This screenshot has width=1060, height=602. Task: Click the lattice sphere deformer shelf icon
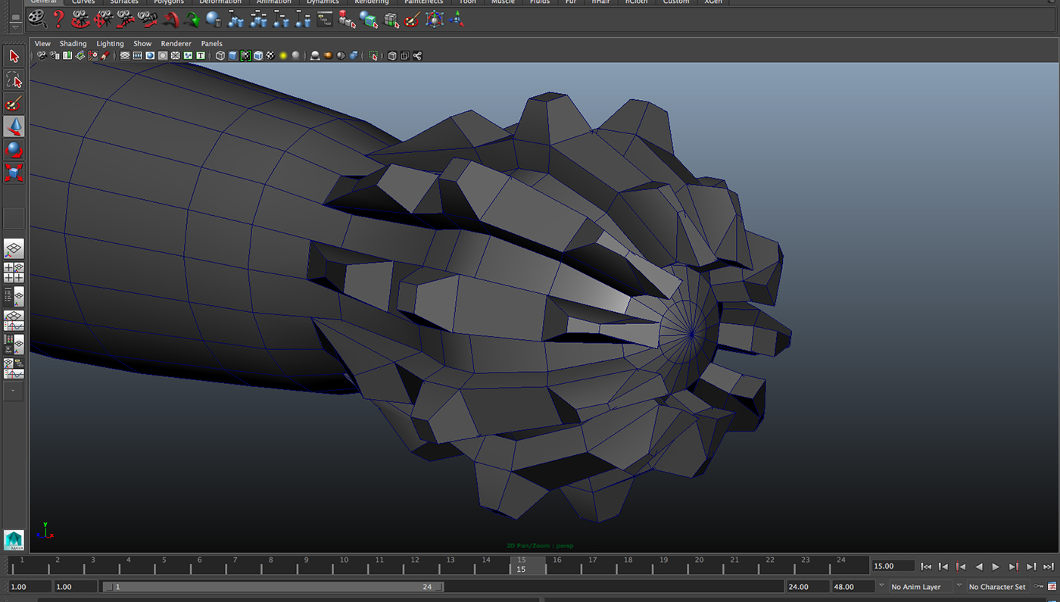coord(435,20)
